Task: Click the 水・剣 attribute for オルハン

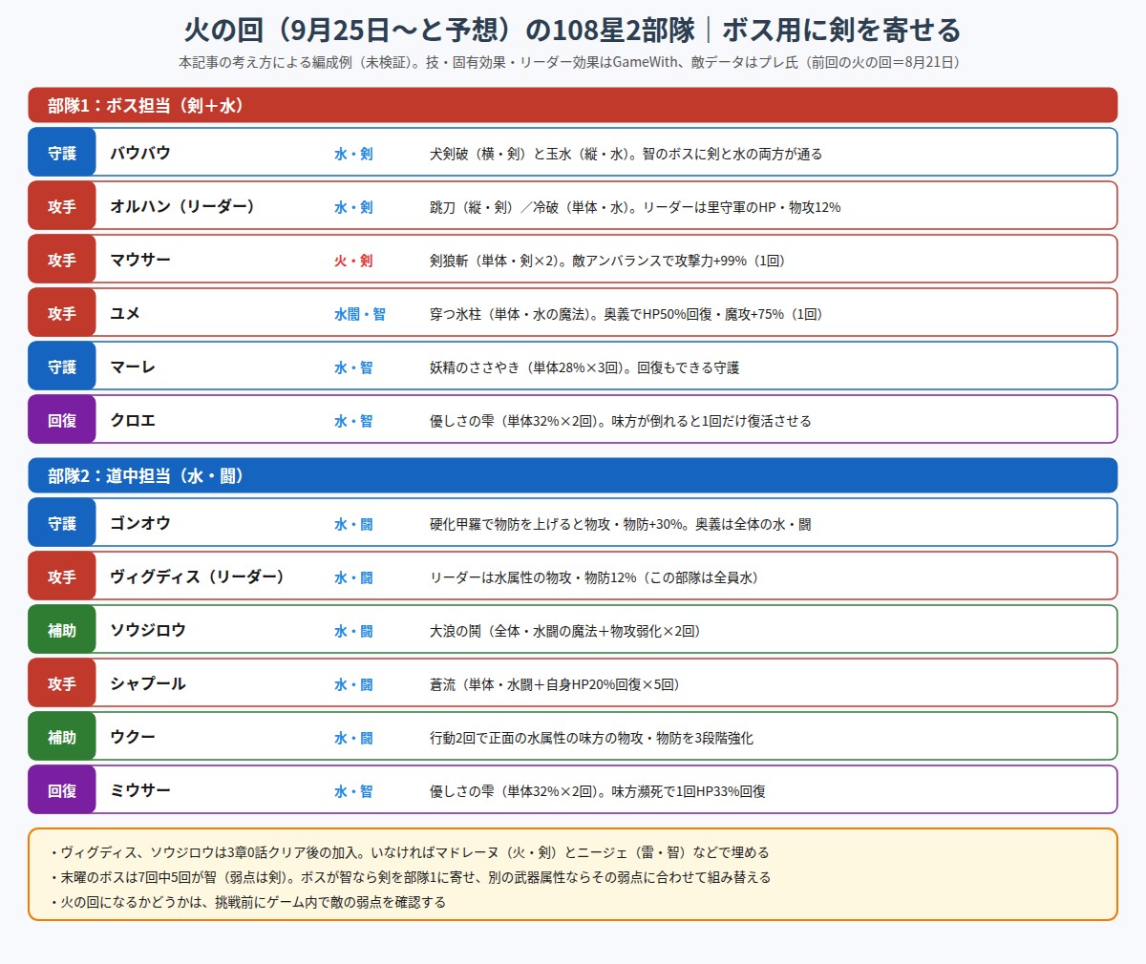Action: (x=353, y=207)
